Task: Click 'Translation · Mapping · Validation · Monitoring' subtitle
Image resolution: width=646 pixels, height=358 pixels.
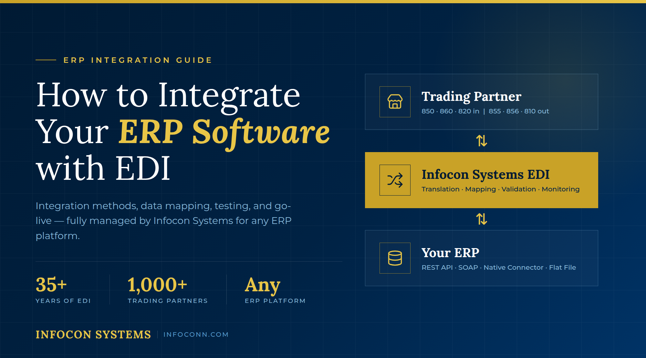Action: pos(500,189)
